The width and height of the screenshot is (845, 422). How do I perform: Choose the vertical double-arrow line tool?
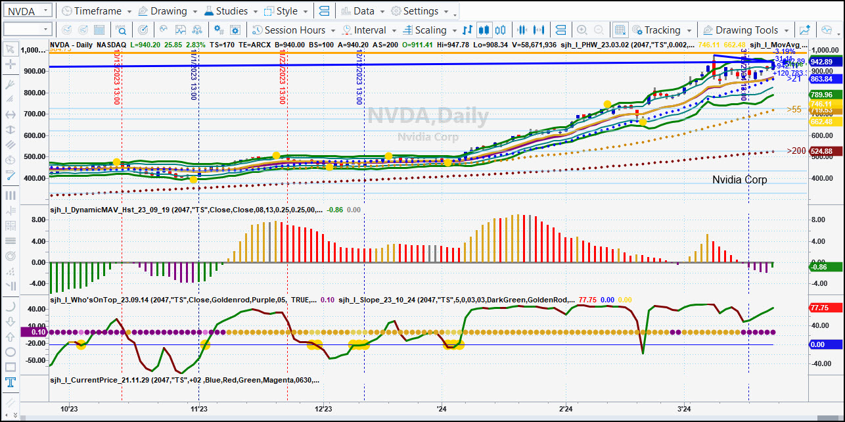pos(11,130)
